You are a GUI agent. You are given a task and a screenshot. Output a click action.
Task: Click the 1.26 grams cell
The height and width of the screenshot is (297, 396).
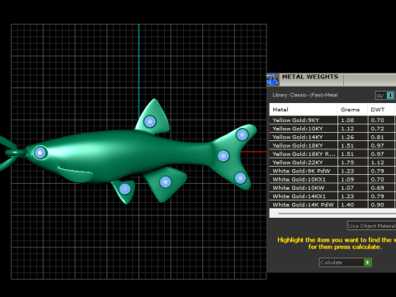[x=352, y=137]
